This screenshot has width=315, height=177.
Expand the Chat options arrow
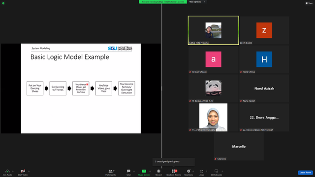coord(134,171)
